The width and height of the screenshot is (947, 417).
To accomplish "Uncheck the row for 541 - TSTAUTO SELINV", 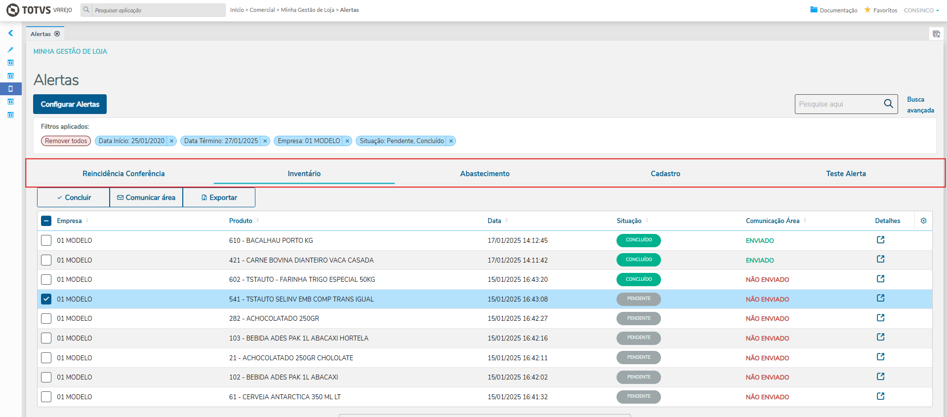I will (x=46, y=299).
